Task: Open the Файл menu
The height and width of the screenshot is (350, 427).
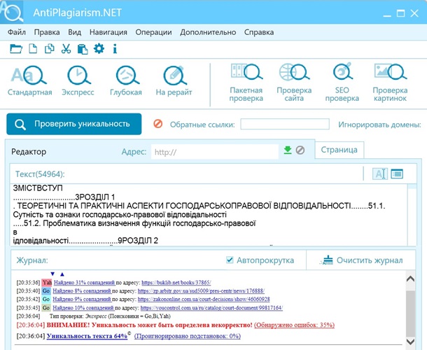Action: click(17, 32)
